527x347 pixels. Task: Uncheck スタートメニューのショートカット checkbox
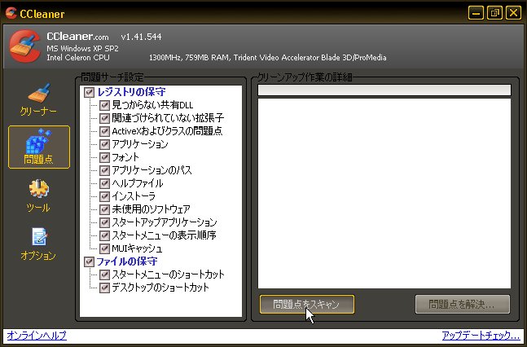[x=104, y=275]
